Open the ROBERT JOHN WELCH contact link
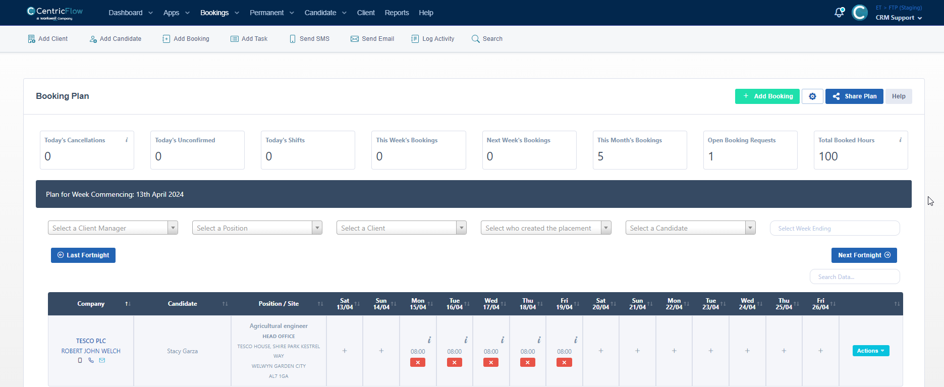Image resolution: width=944 pixels, height=387 pixels. pyautogui.click(x=91, y=351)
